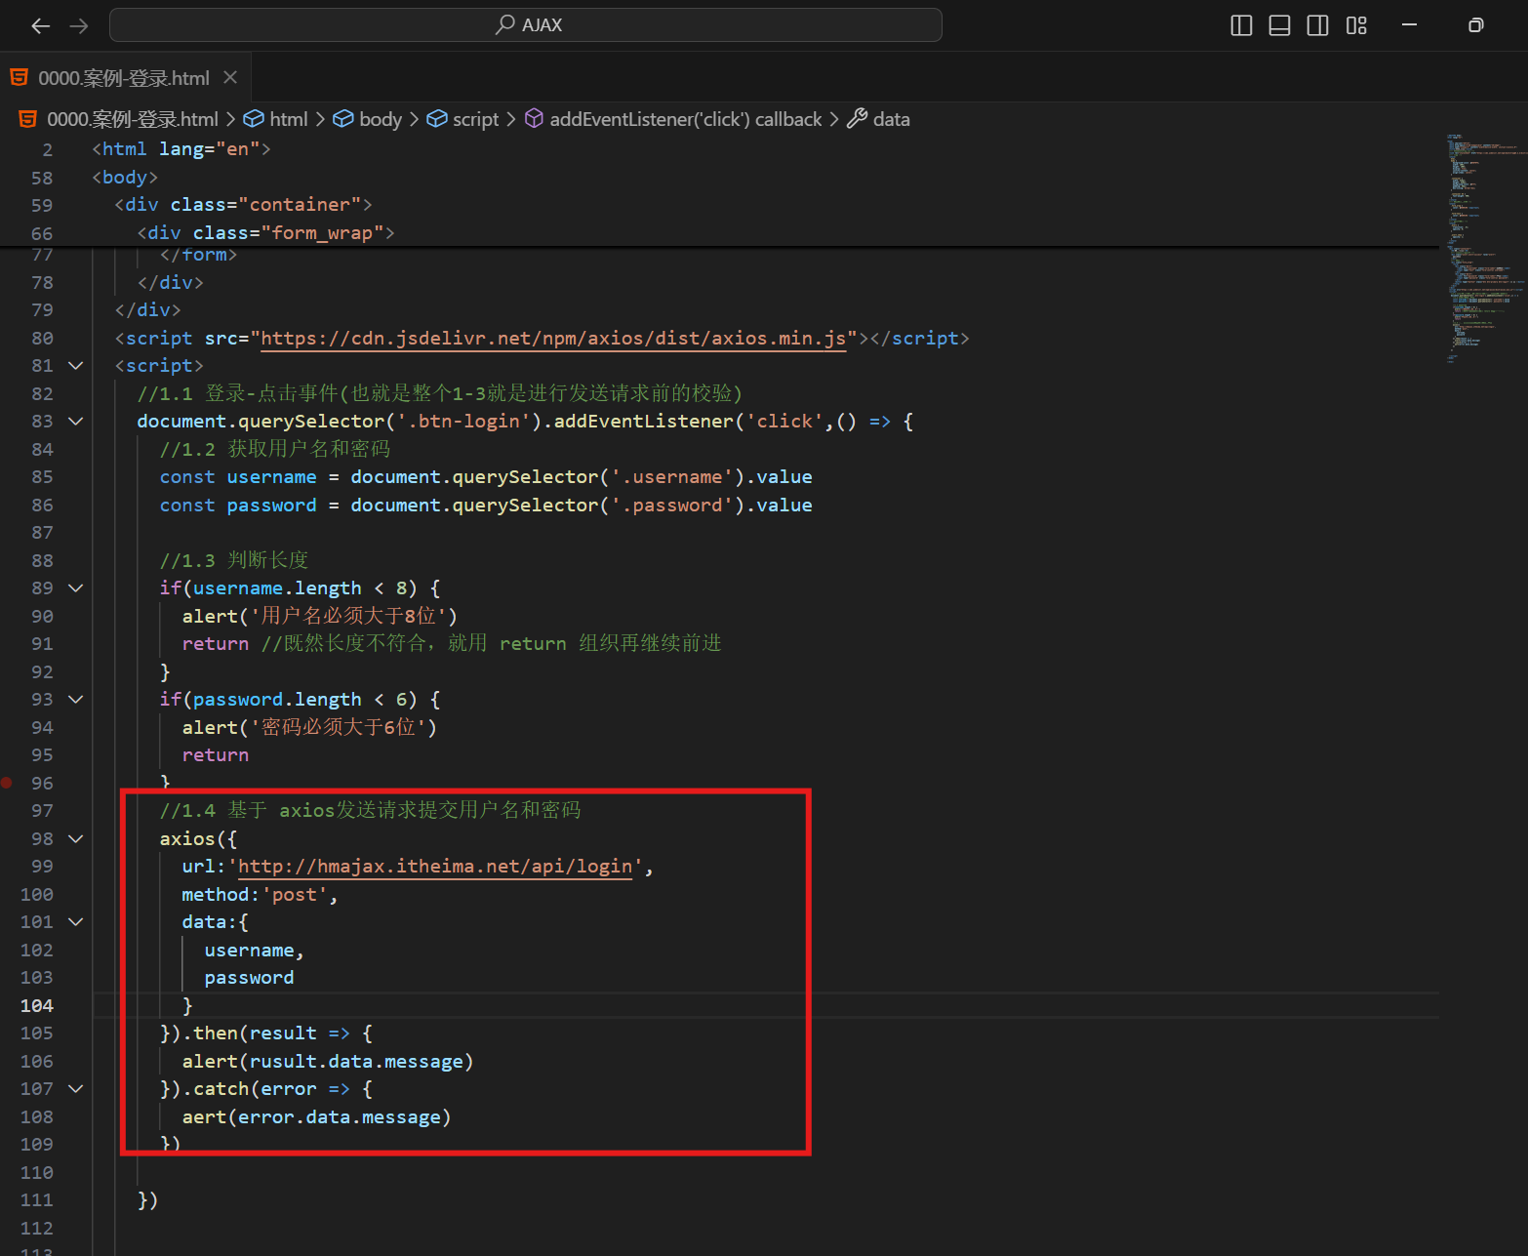Click the cube icon before addEventListener breadcrumb
The width and height of the screenshot is (1528, 1256).
(534, 119)
